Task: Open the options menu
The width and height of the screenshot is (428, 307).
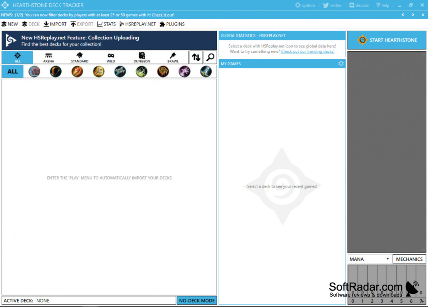Action: (x=305, y=5)
